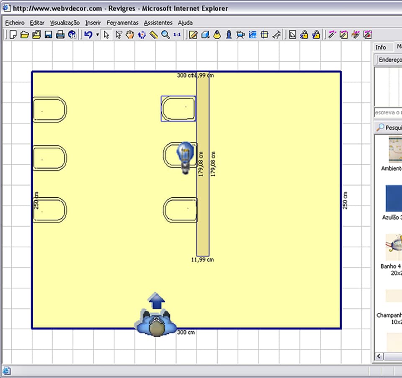The height and width of the screenshot is (378, 402).
Task: Toggle the second padlock icon
Action: tap(316, 35)
